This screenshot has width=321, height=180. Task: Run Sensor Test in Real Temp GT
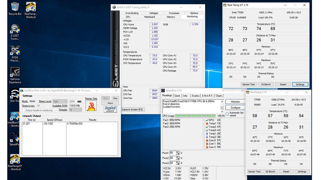[249, 84]
